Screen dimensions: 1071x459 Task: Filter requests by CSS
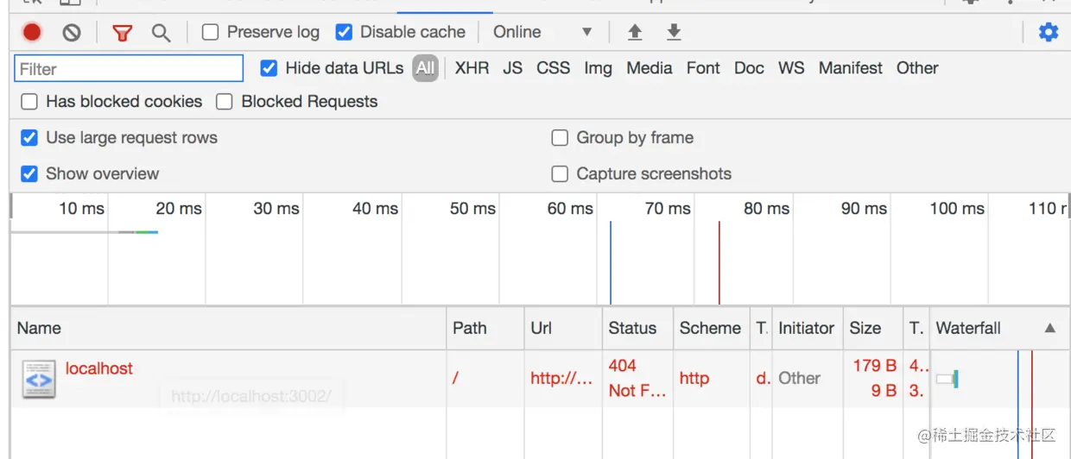click(x=553, y=68)
